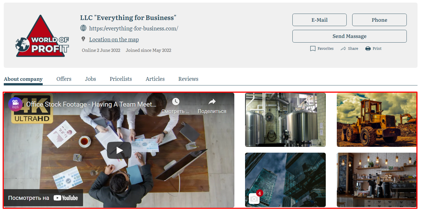The image size is (421, 210).
Task: Click the YouTube channel avatar on video
Action: click(15, 104)
